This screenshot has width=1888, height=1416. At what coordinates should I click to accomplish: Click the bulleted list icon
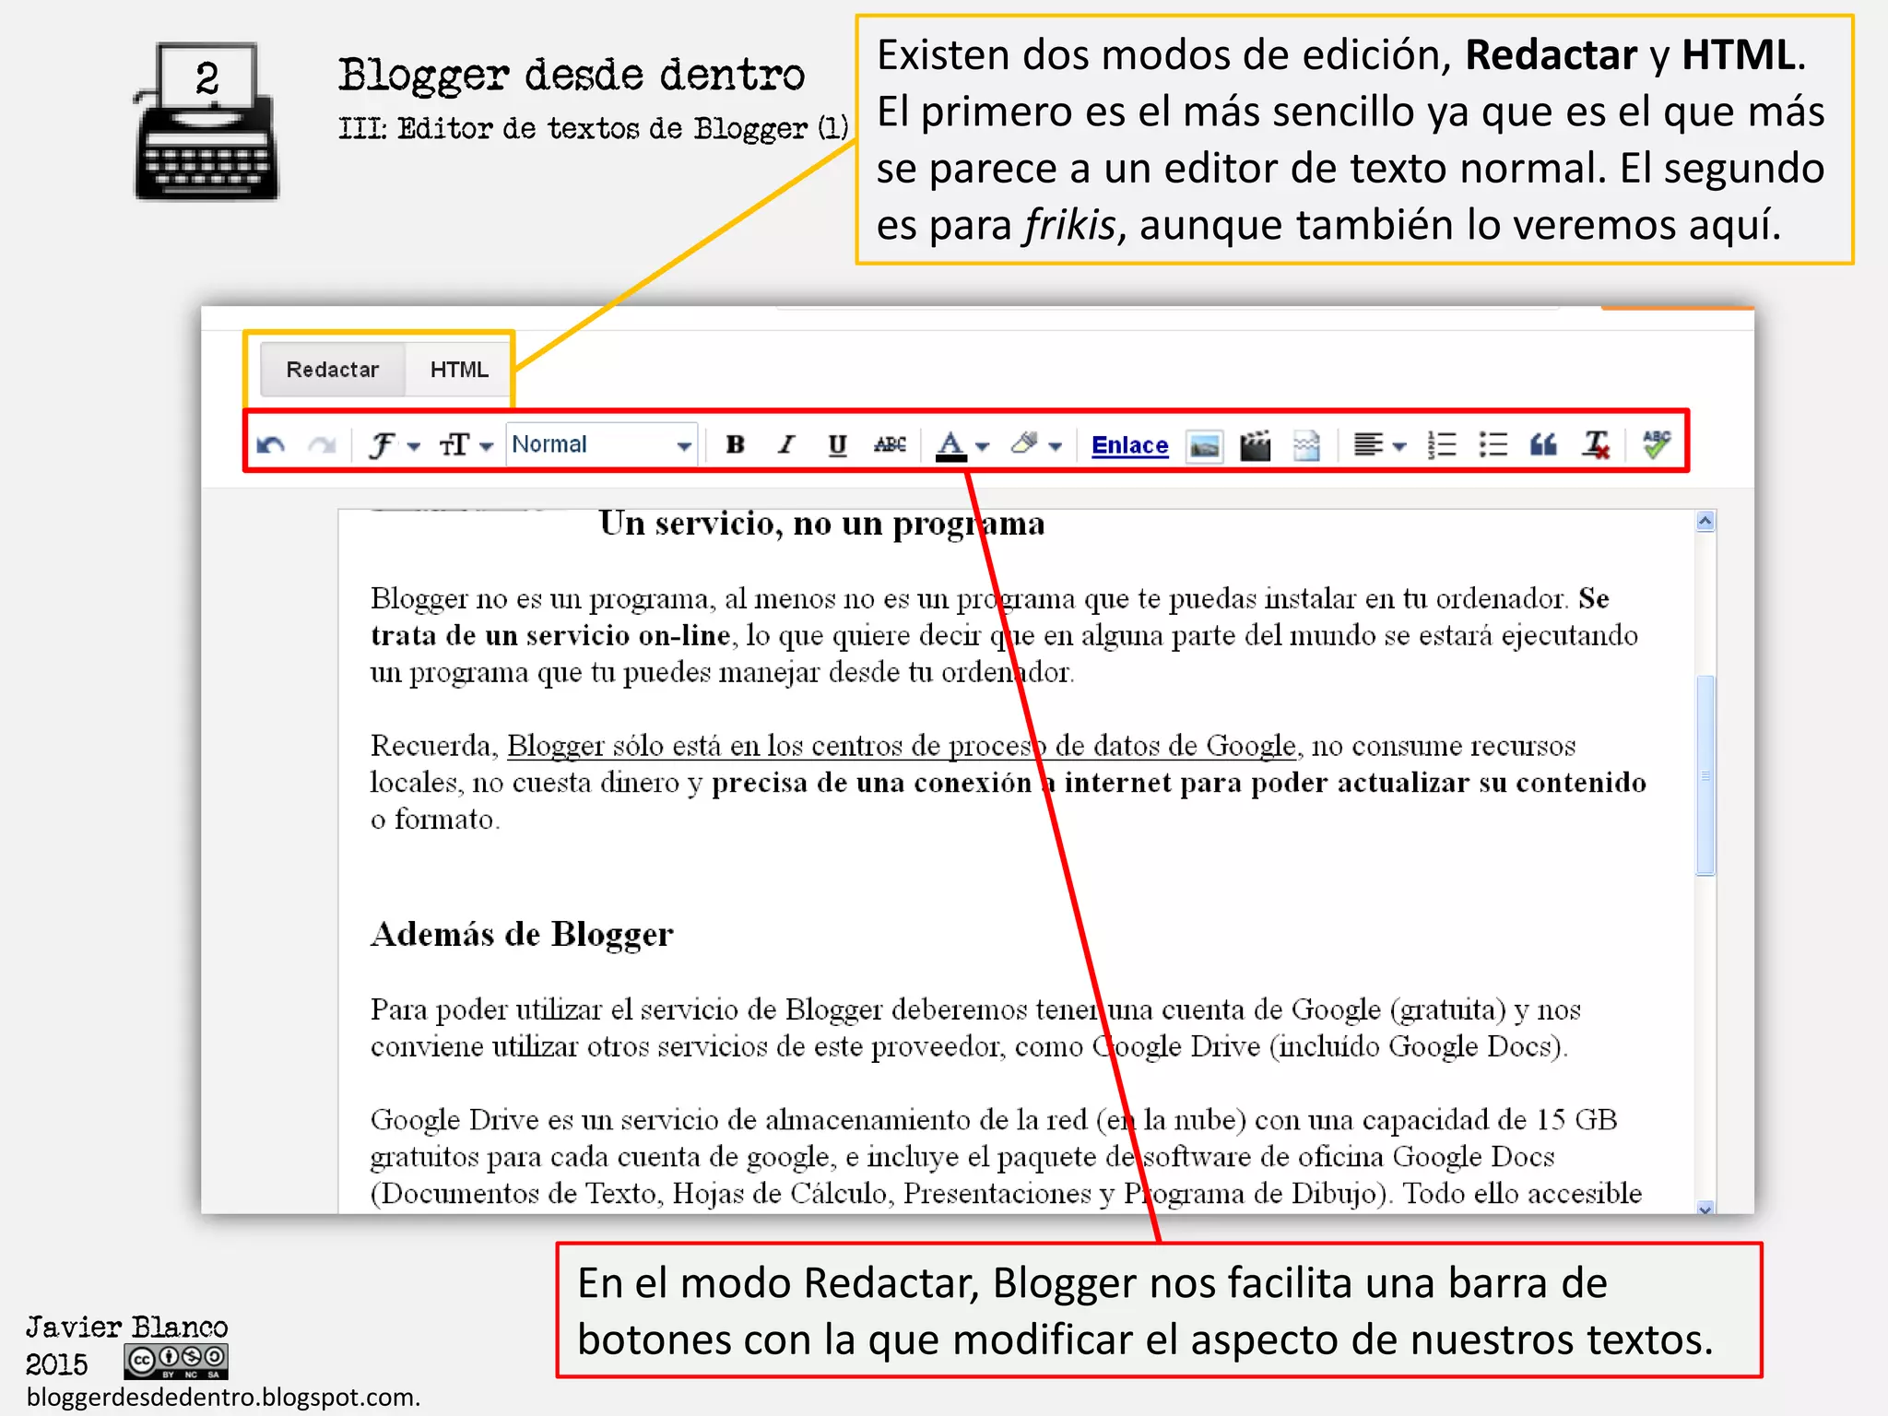(1493, 445)
